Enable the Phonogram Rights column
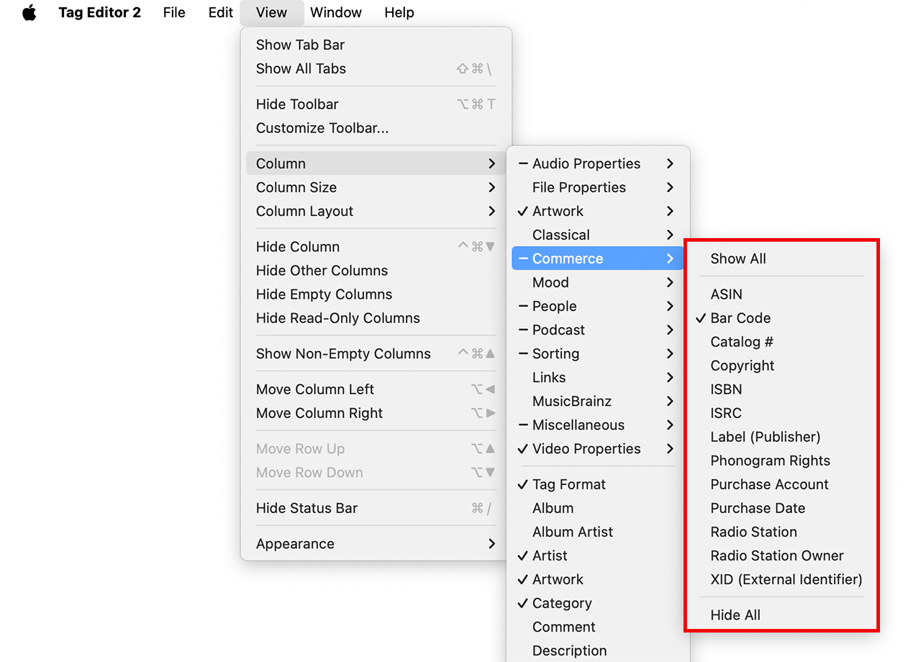Screen dimensions: 908x662 click(781, 461)
